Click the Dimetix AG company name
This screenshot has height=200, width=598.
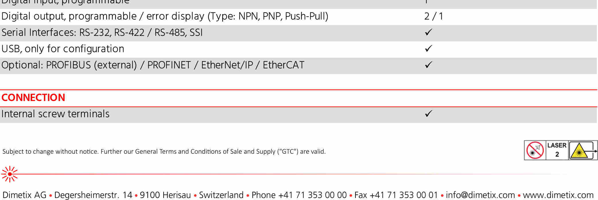[x=24, y=195]
